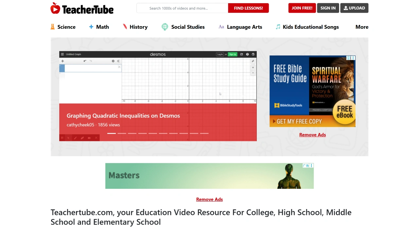Pause the carousel with the pause control

[62, 138]
